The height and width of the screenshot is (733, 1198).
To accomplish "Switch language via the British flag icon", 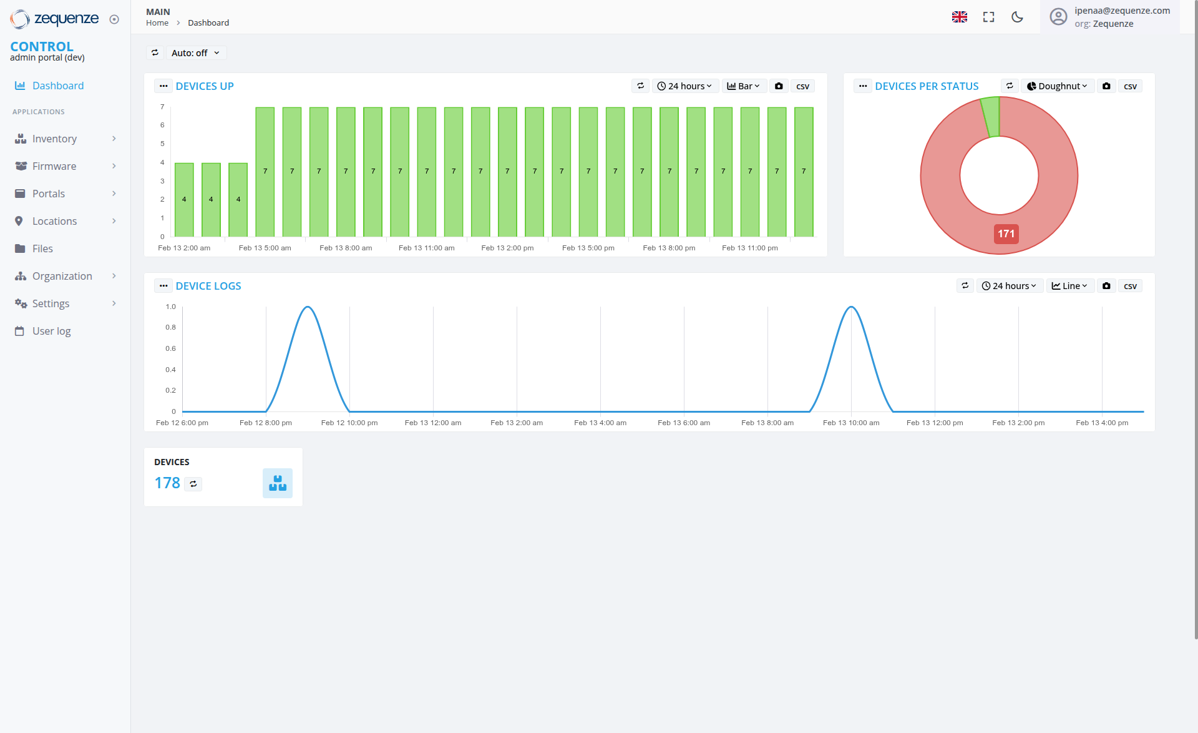I will tap(960, 17).
